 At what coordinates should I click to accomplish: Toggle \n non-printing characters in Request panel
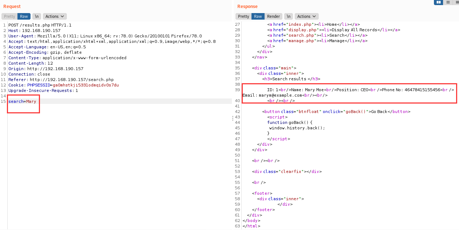tap(36, 16)
